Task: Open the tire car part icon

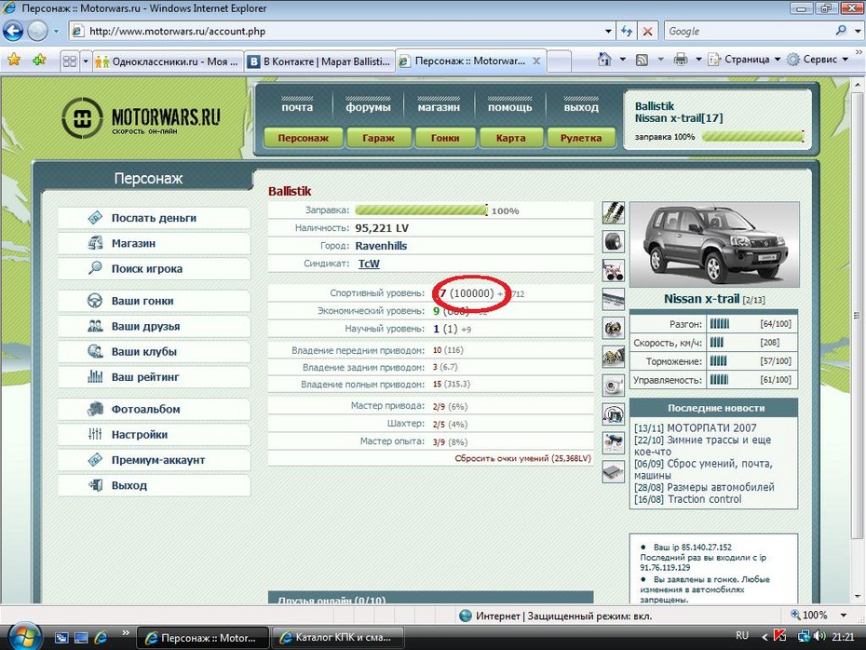Action: point(613,242)
